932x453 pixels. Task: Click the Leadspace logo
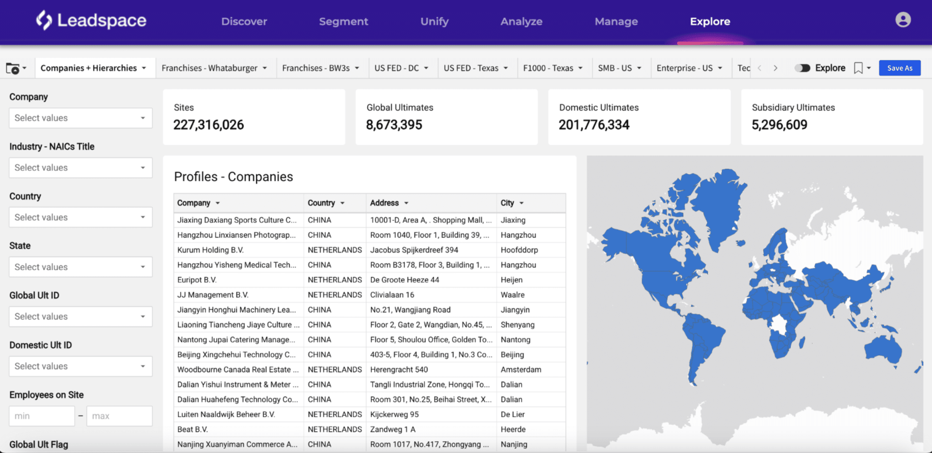tap(90, 20)
